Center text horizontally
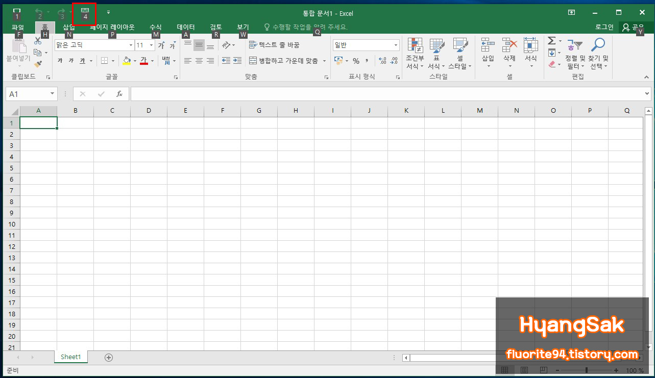Screen dimensions: 655x378 tap(199, 61)
